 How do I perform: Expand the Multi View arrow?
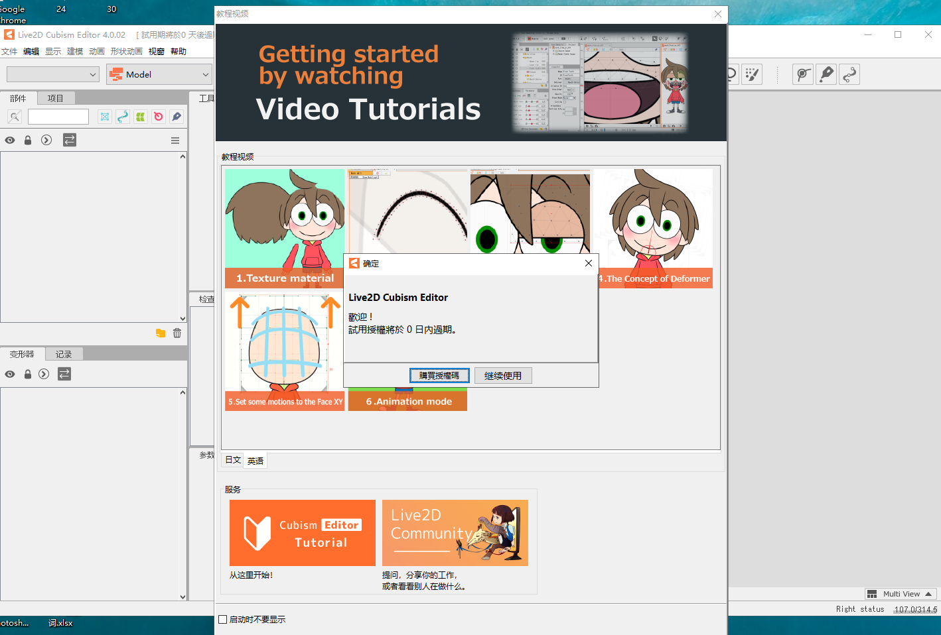coord(928,594)
